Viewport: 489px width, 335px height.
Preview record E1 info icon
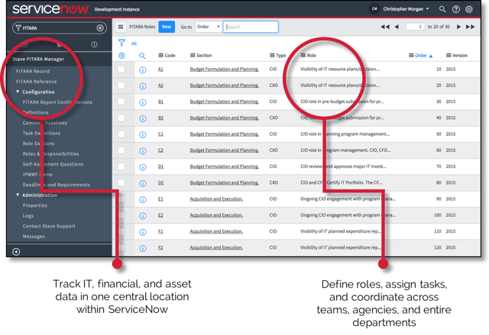(x=143, y=200)
